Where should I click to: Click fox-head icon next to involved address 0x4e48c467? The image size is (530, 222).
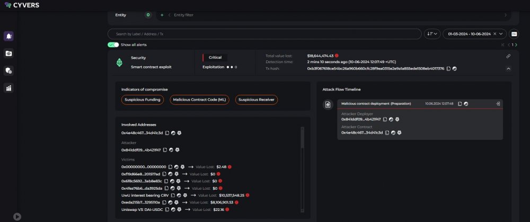coord(179,133)
